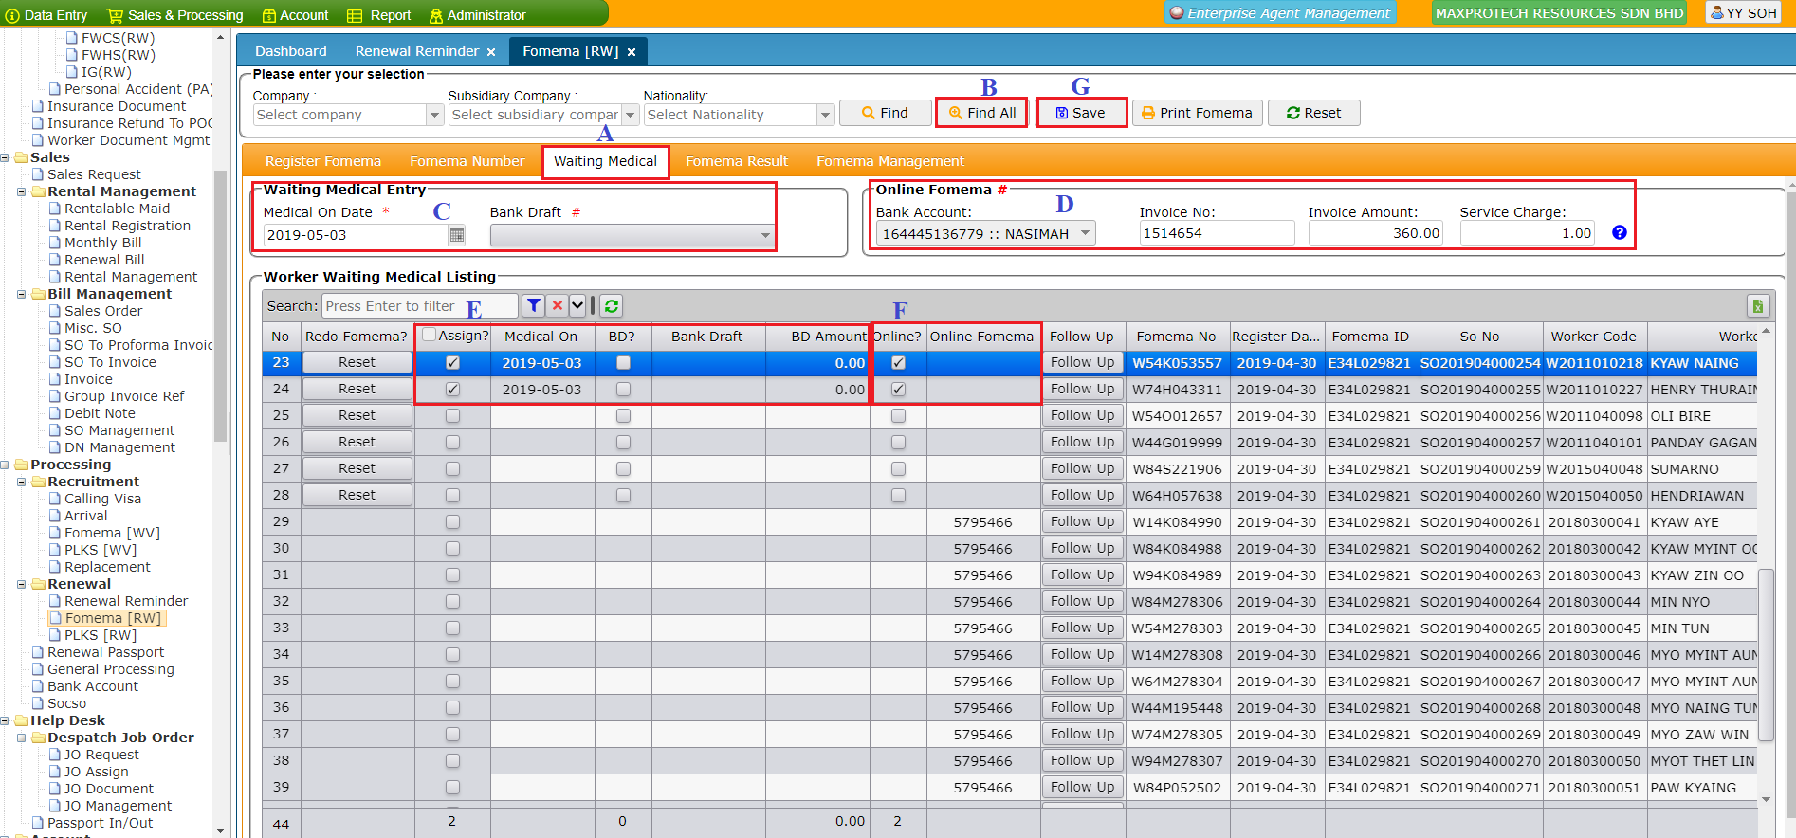The image size is (1796, 838).
Task: Click the YY SOH user icon
Action: click(1717, 12)
